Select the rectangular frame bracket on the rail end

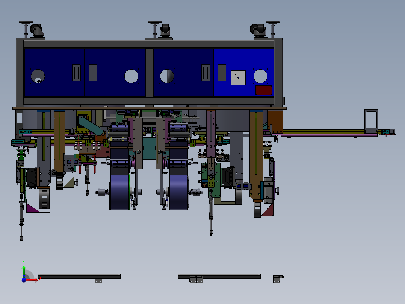372,122
